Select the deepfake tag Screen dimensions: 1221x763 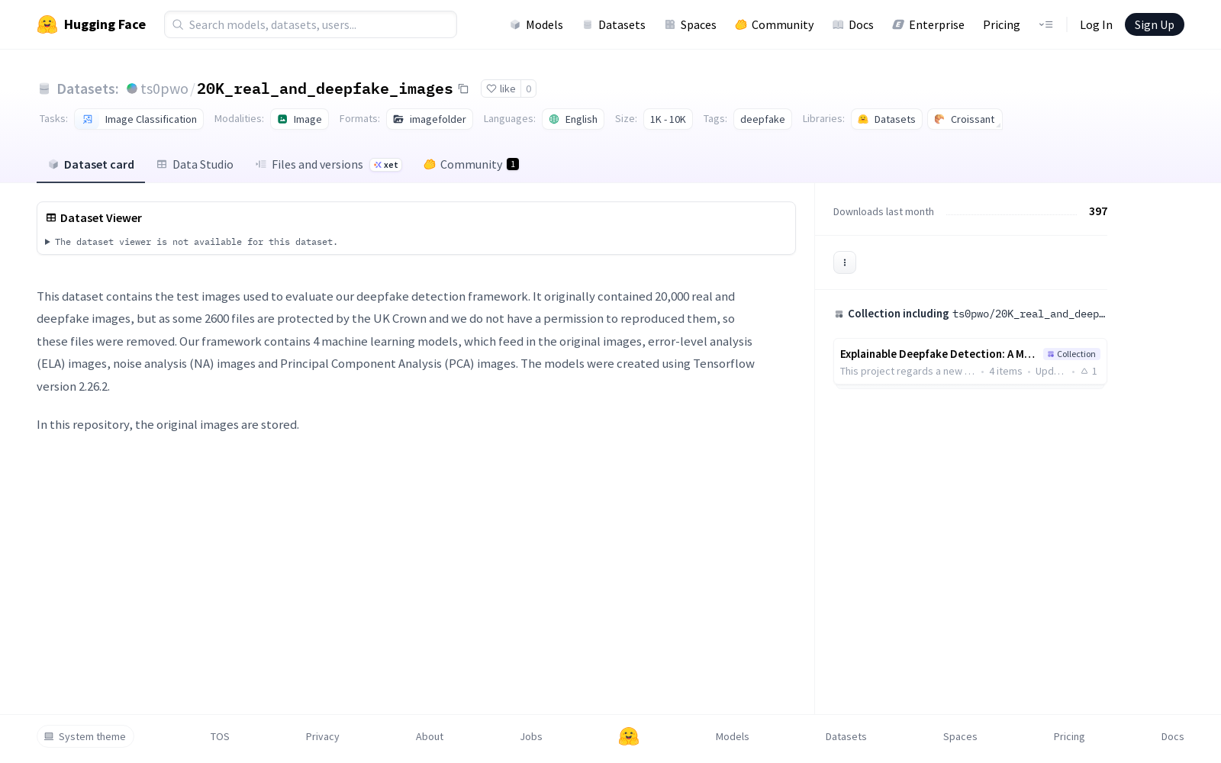tap(762, 119)
